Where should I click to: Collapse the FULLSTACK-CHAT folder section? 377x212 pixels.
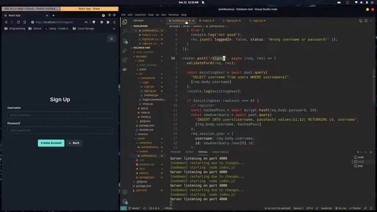point(141,48)
